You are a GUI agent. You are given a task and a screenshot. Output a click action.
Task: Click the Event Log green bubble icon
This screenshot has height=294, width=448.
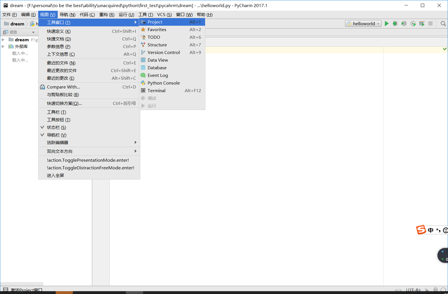pos(143,75)
